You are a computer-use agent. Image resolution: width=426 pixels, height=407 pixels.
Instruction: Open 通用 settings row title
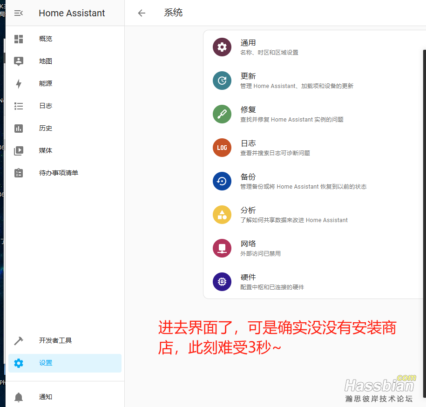(248, 43)
